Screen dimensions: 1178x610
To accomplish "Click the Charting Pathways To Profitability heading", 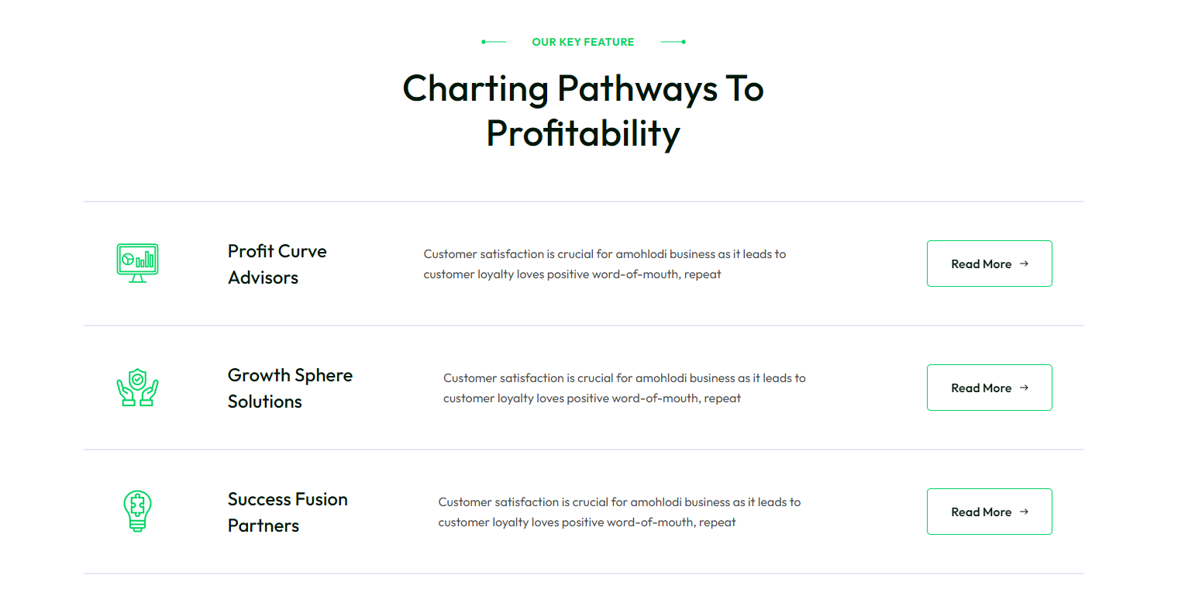I will point(583,111).
